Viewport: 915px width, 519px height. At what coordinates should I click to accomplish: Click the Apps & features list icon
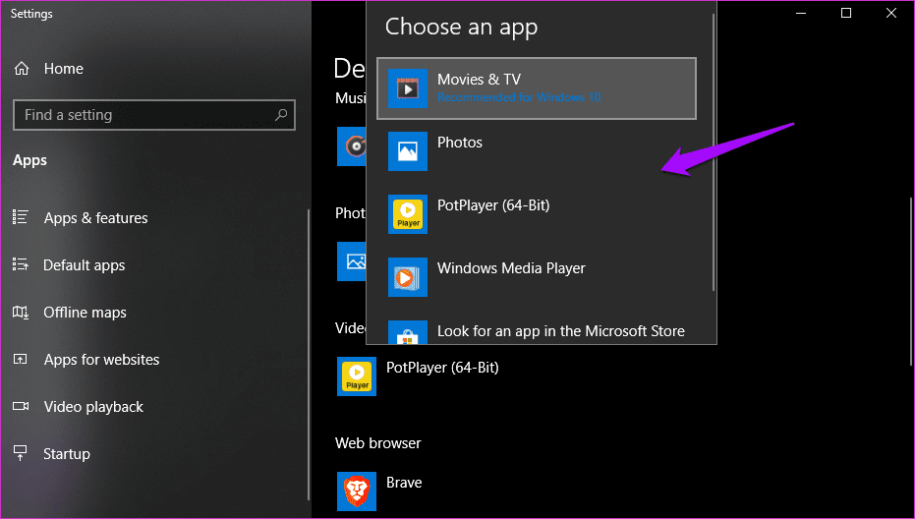(21, 218)
